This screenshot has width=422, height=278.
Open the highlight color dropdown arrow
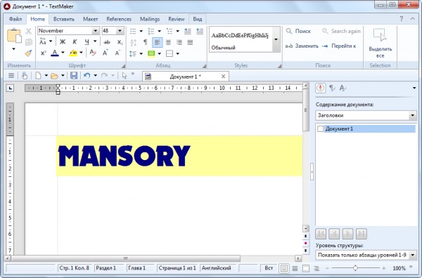[x=81, y=53]
